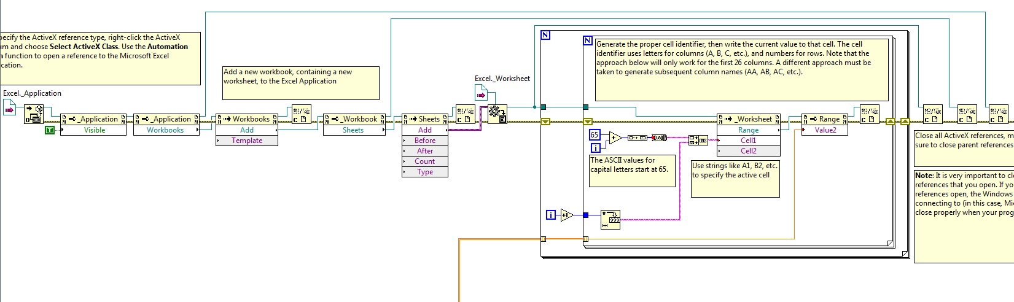Screen dimensions: 1014x302
Task: Click the Workbooks property row
Action: [x=166, y=130]
